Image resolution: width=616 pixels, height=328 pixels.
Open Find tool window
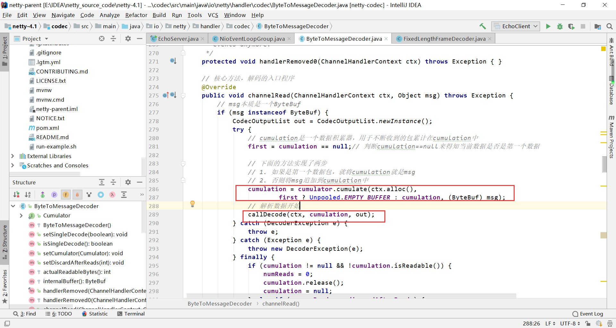click(x=25, y=314)
